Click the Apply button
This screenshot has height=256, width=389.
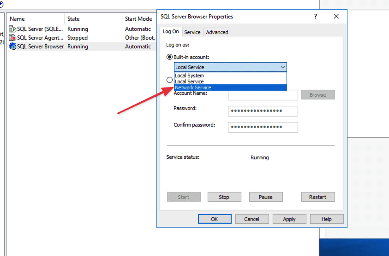289,219
